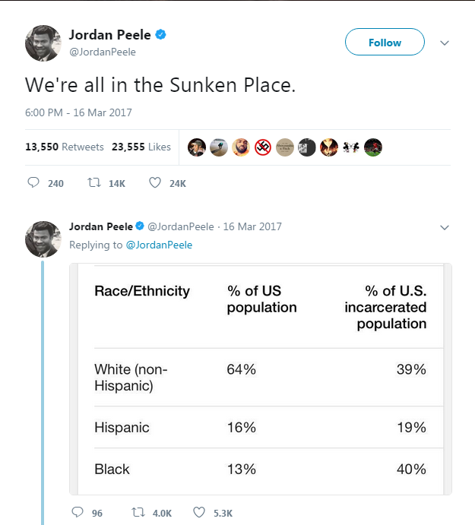Image resolution: width=475 pixels, height=525 pixels.
Task: Click the @JordanPeele handle in Replying to
Action: pos(159,245)
